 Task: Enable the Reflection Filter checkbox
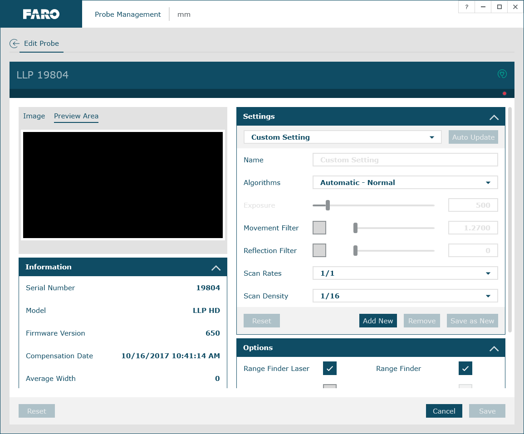coord(319,250)
